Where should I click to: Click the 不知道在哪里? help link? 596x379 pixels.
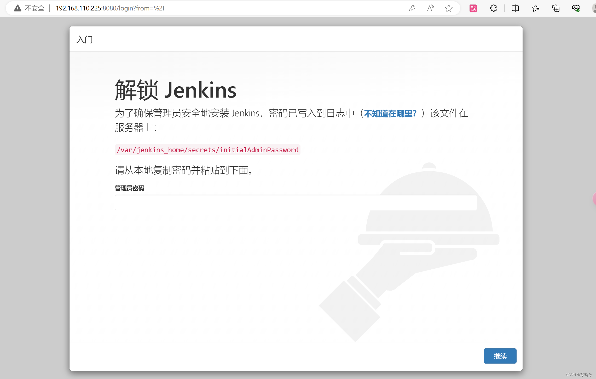tap(390, 114)
